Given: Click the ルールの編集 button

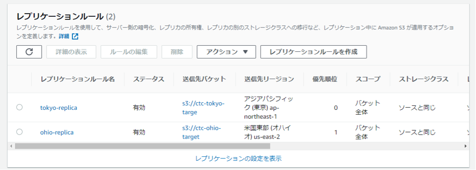Looking at the screenshot, I should coord(129,52).
